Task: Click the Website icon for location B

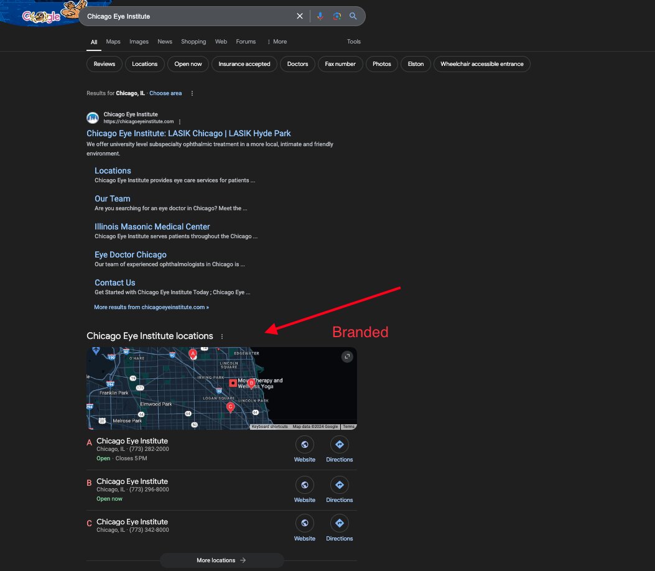Action: [x=305, y=485]
